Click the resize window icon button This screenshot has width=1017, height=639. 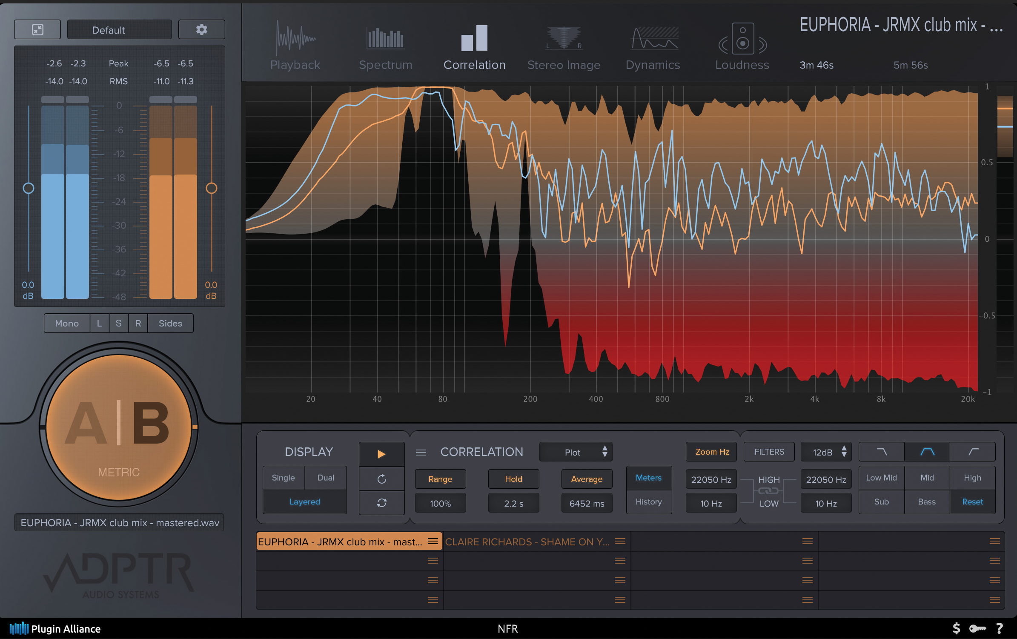click(37, 30)
